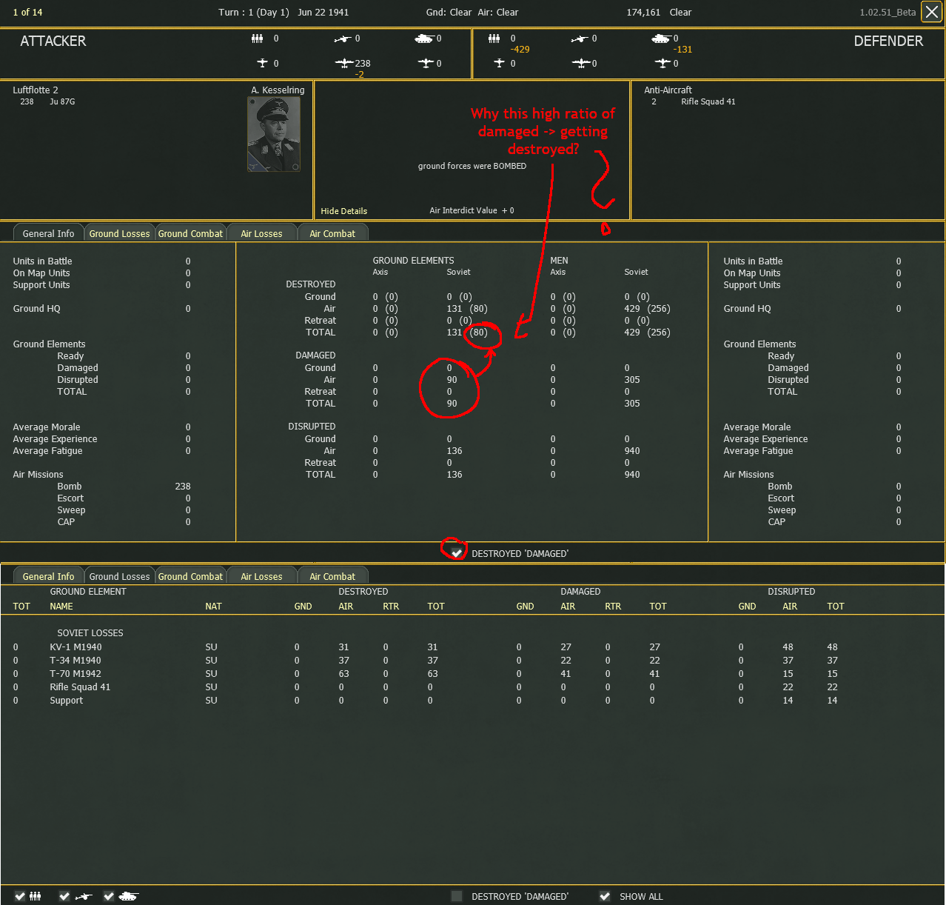The height and width of the screenshot is (905, 946).
Task: Open Air Losses tab in lower panel
Action: (261, 576)
